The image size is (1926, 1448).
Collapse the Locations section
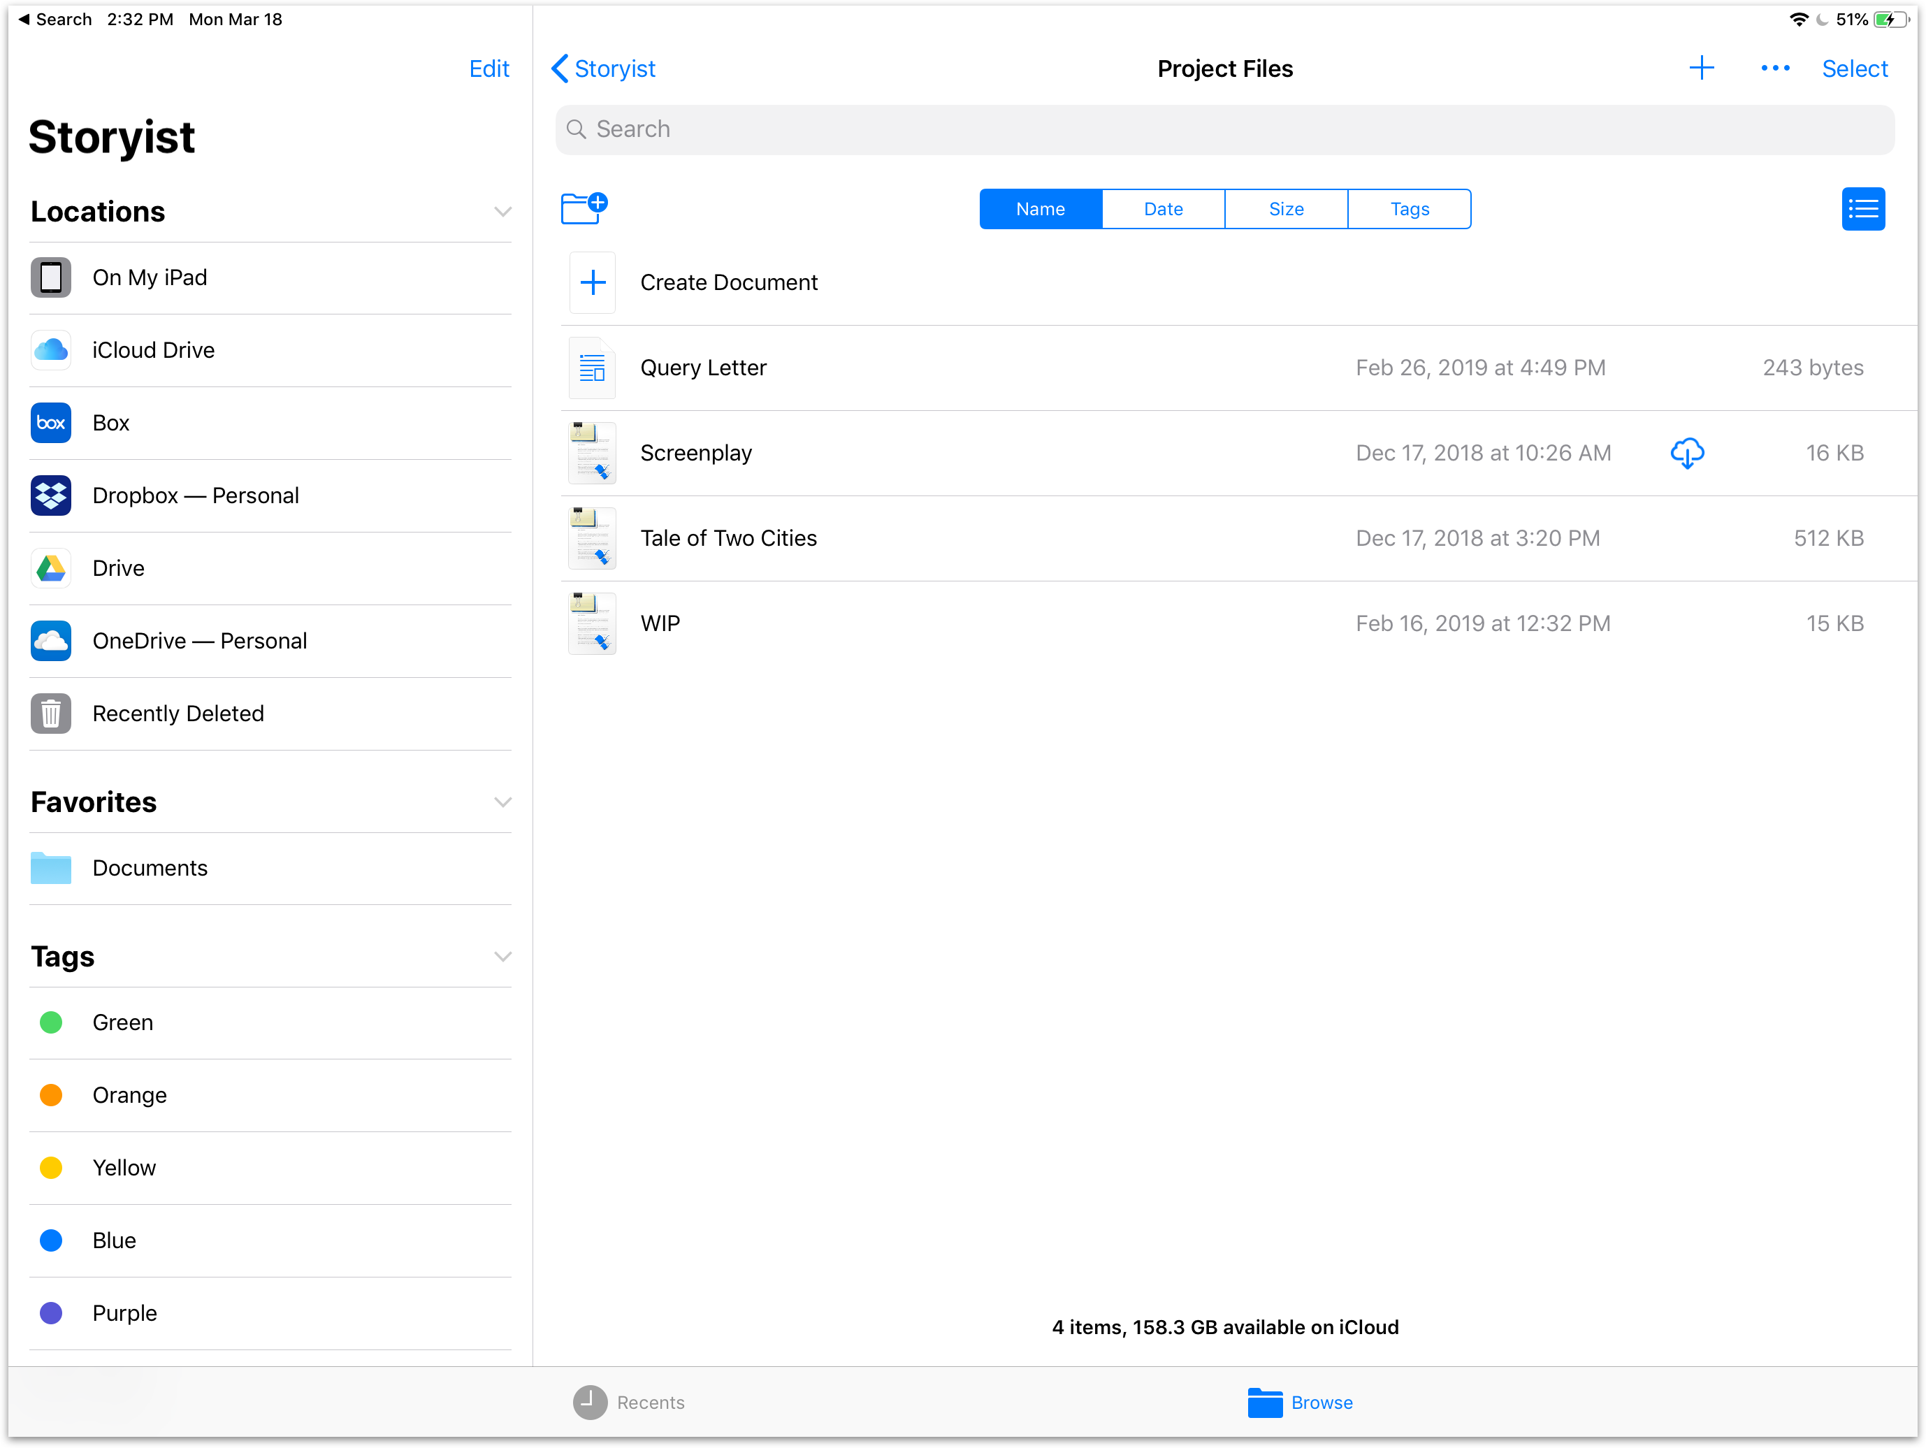(x=502, y=212)
